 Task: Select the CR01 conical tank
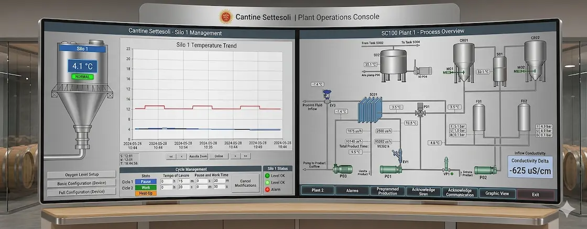click(463, 62)
